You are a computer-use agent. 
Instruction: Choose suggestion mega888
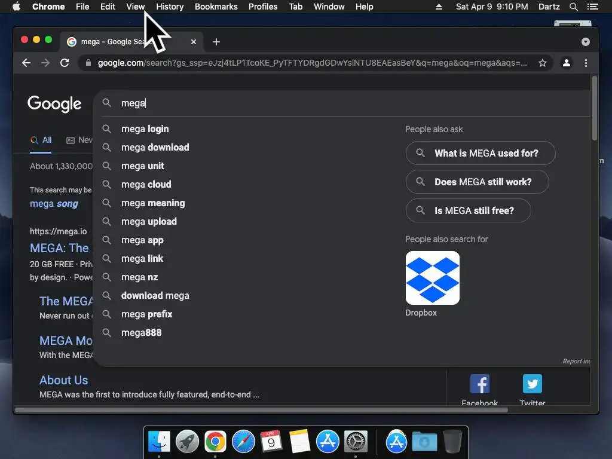pos(141,332)
